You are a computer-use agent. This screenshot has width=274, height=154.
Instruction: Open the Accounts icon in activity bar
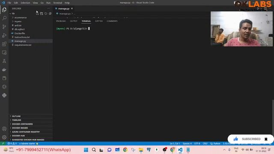pyautogui.click(x=4, y=129)
